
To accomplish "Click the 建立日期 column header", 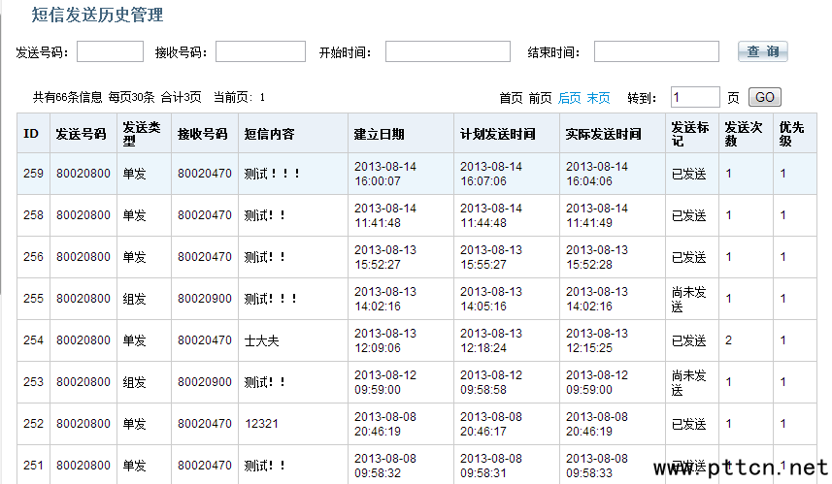I will [x=379, y=134].
